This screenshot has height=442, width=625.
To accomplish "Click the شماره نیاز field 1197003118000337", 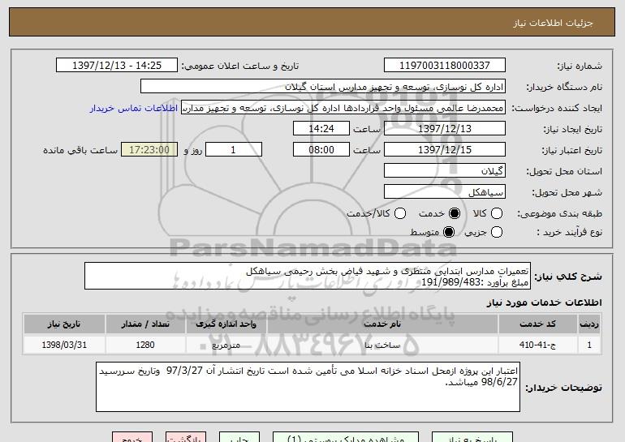I will pos(445,66).
